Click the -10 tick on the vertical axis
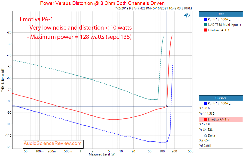Viewport: 244px width, 157px height. tap(9, 21)
